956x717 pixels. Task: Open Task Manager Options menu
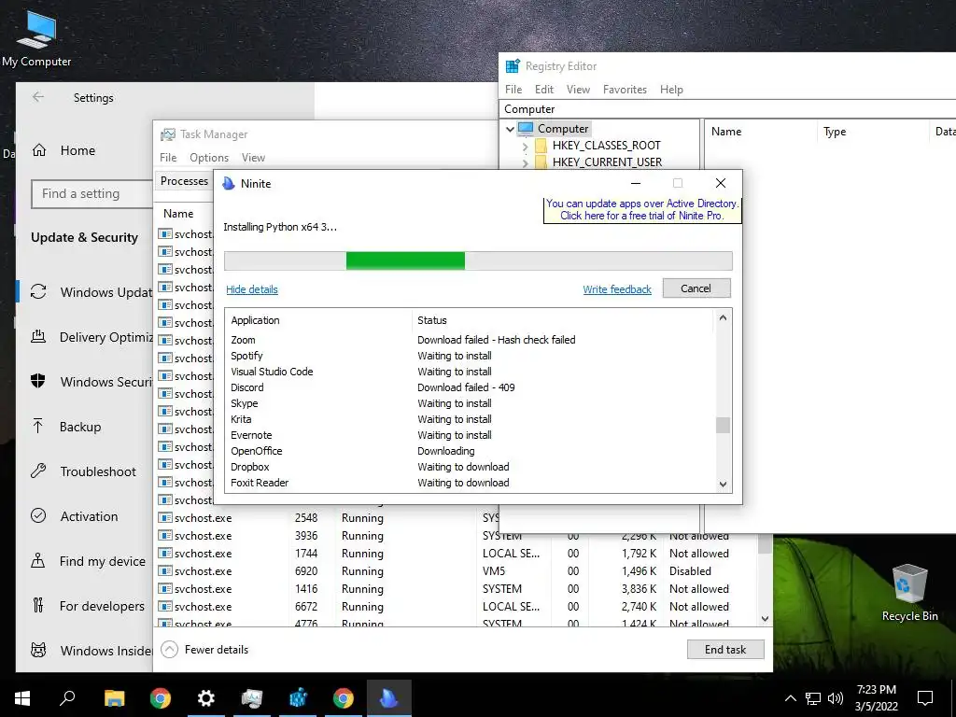[x=209, y=157]
